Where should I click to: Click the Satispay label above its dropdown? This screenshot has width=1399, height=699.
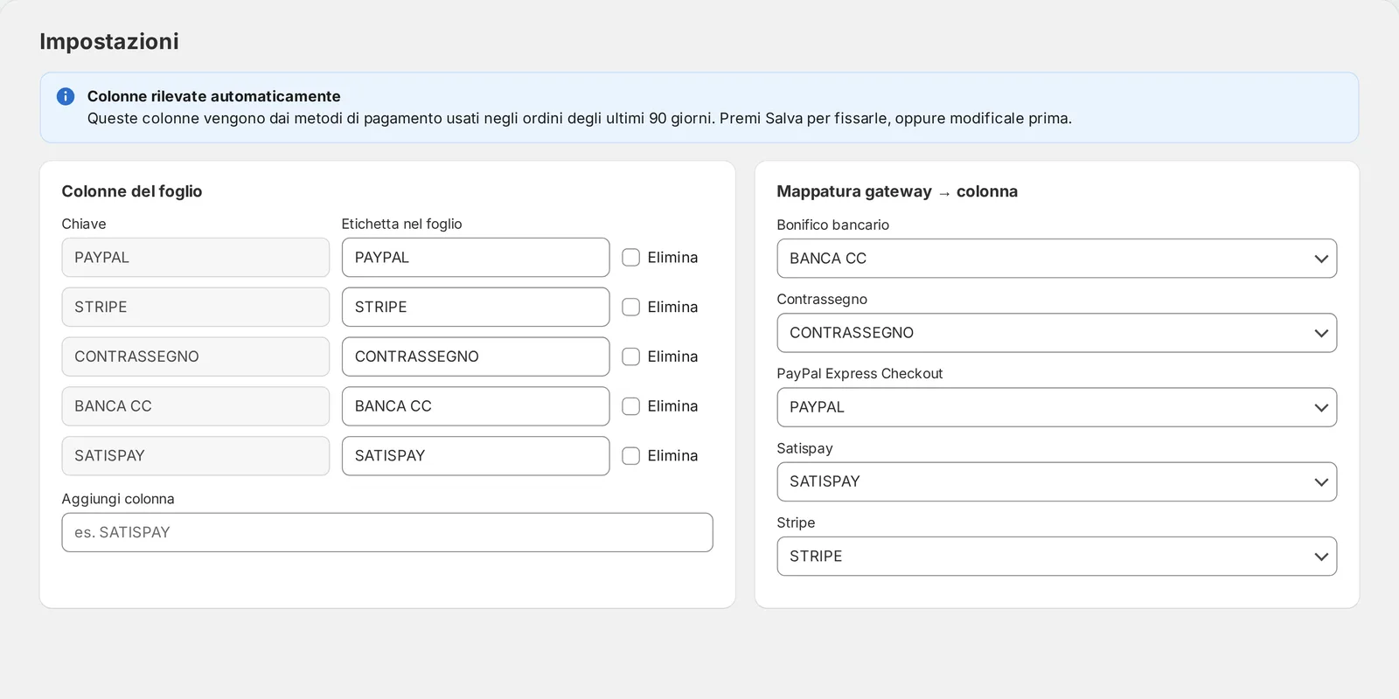(805, 448)
